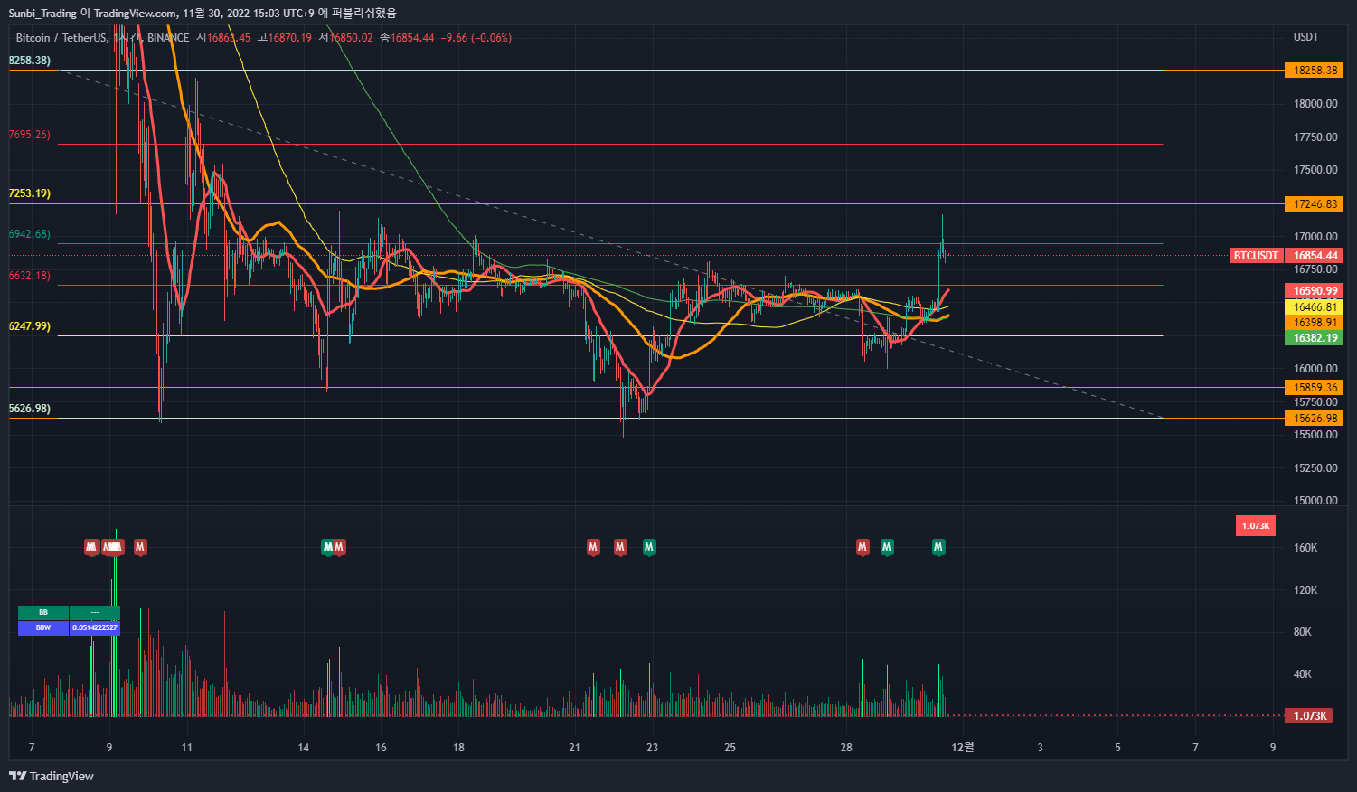Viewport: 1357px width, 792px height.
Task: Click the 25 date label on time axis
Action: click(x=730, y=748)
